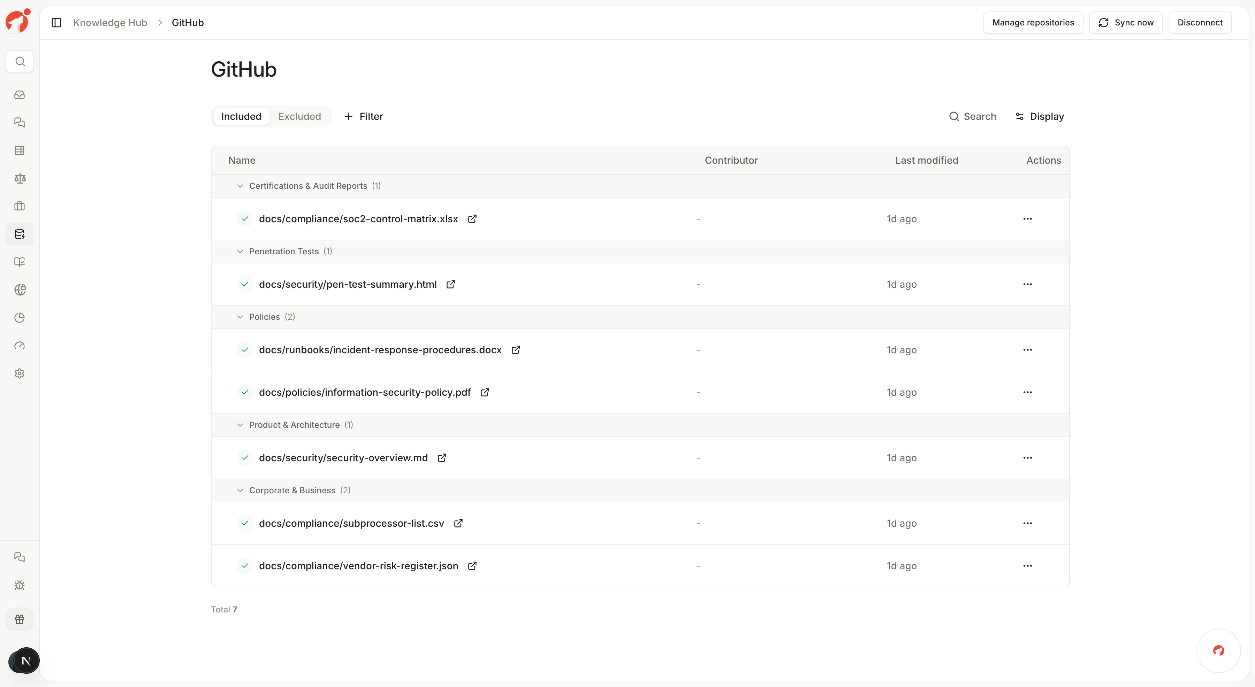Open actions menu for security-overview.md

[1027, 458]
